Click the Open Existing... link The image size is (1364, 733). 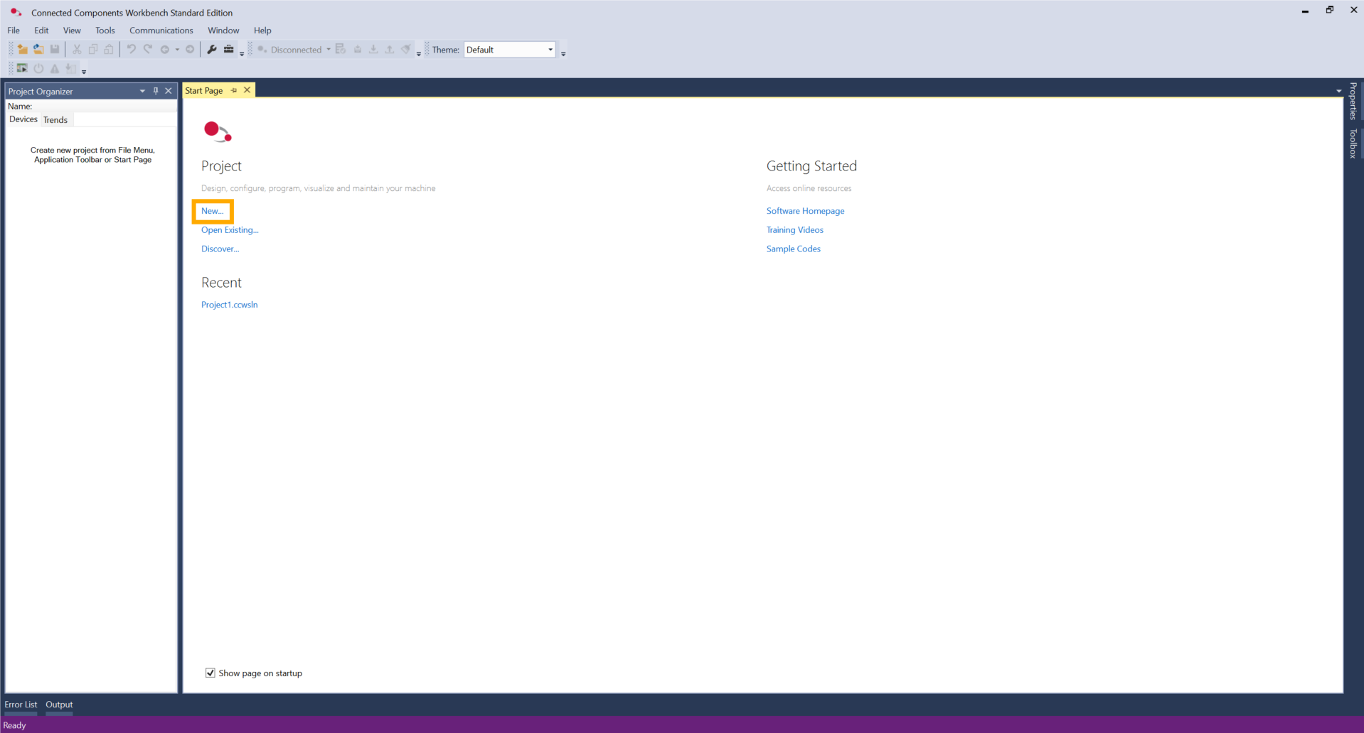[x=230, y=230]
